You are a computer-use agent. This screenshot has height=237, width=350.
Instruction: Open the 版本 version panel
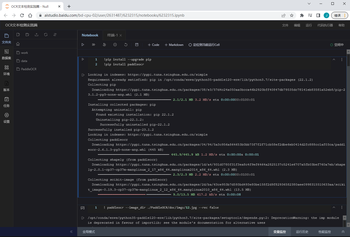click(6, 86)
